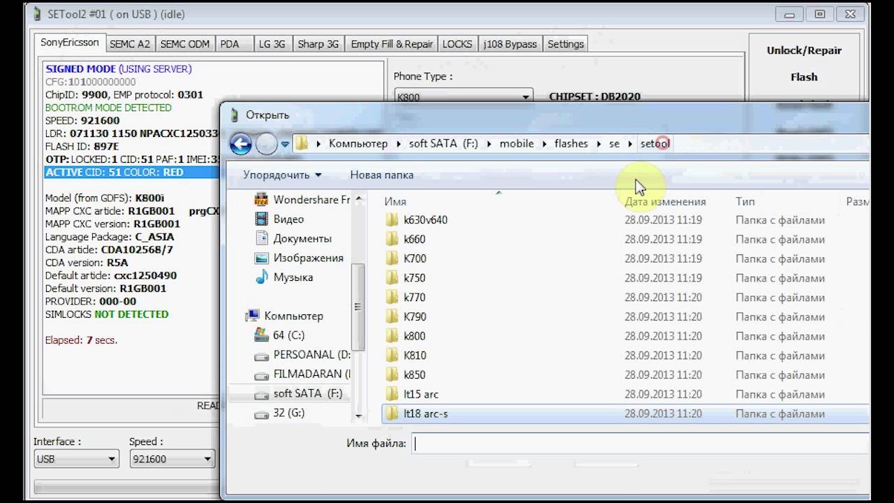Switch to LOCKS tab

coord(457,44)
